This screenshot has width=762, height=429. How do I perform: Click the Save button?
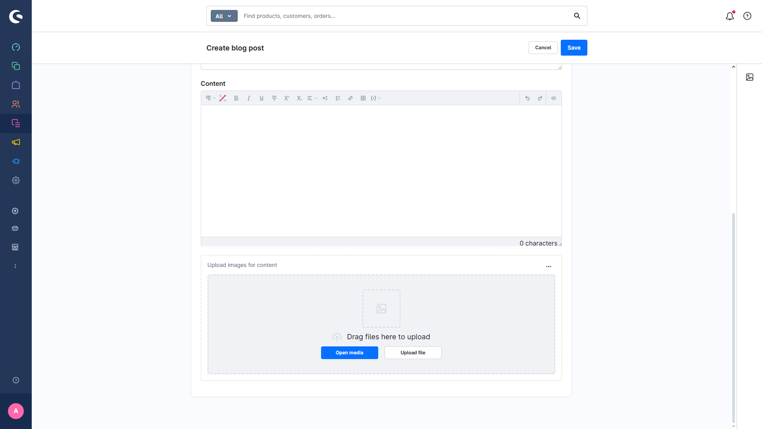tap(574, 48)
